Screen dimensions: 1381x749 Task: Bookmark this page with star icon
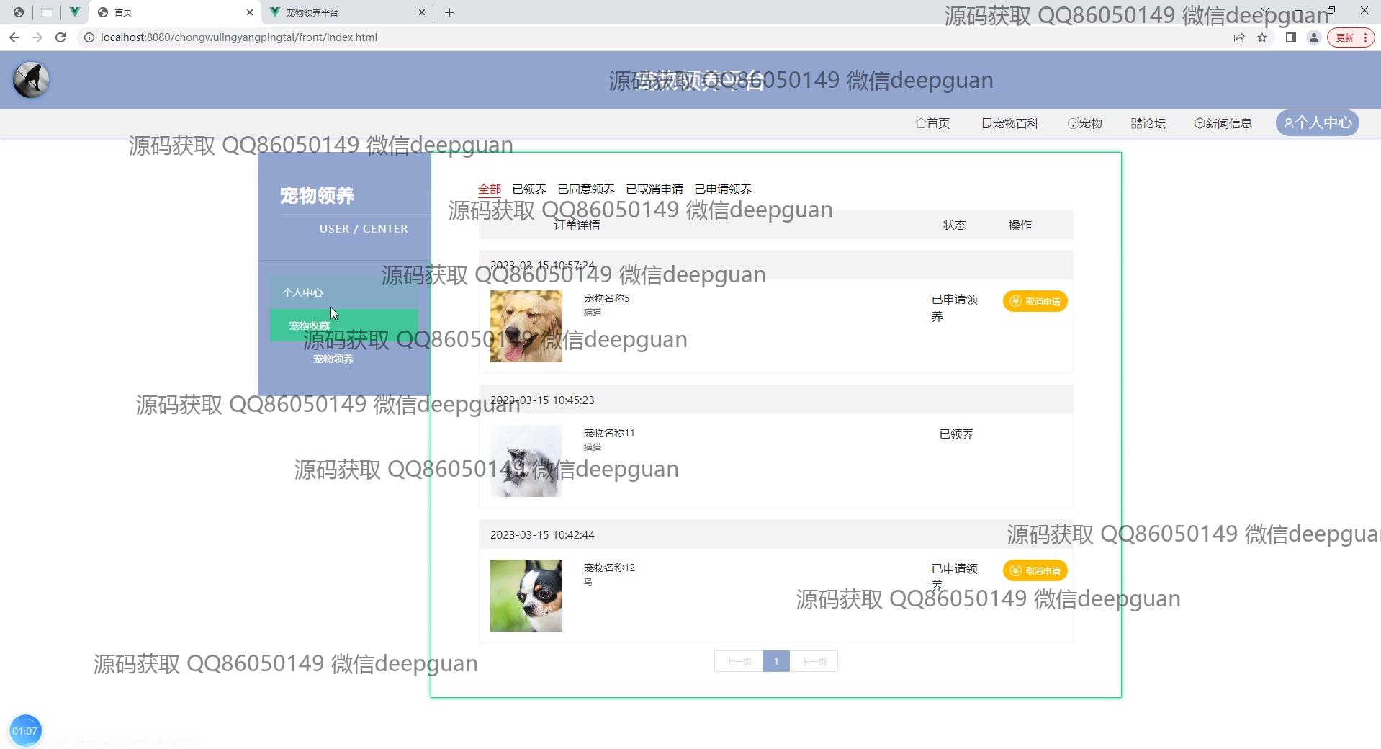[1262, 37]
